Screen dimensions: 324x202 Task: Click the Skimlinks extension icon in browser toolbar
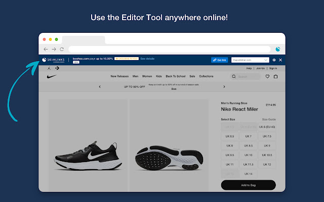tap(278, 49)
